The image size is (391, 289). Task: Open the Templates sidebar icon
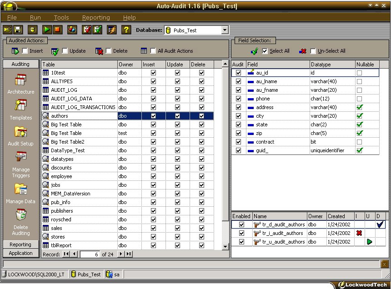tap(20, 105)
